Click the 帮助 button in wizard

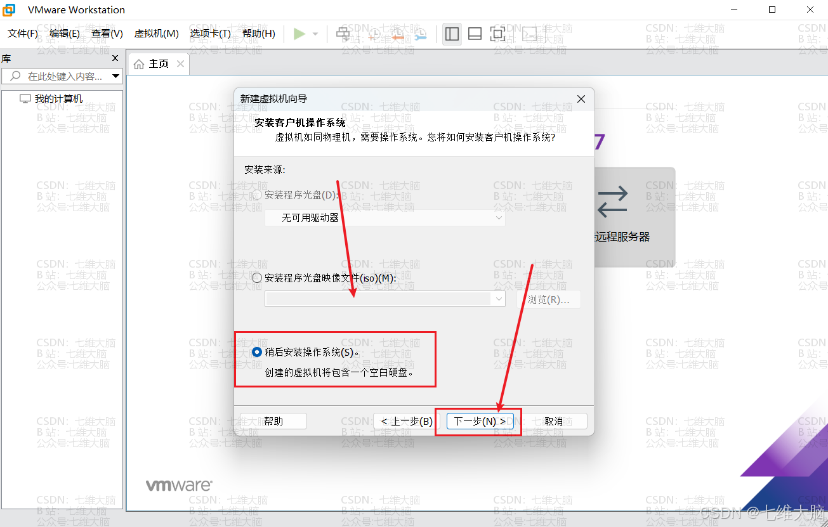[273, 421]
